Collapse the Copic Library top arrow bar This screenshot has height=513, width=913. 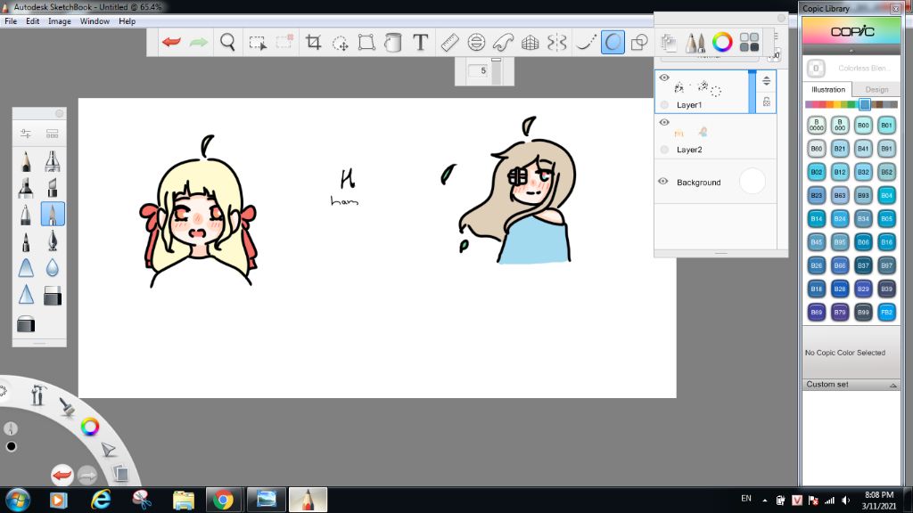pyautogui.click(x=851, y=51)
